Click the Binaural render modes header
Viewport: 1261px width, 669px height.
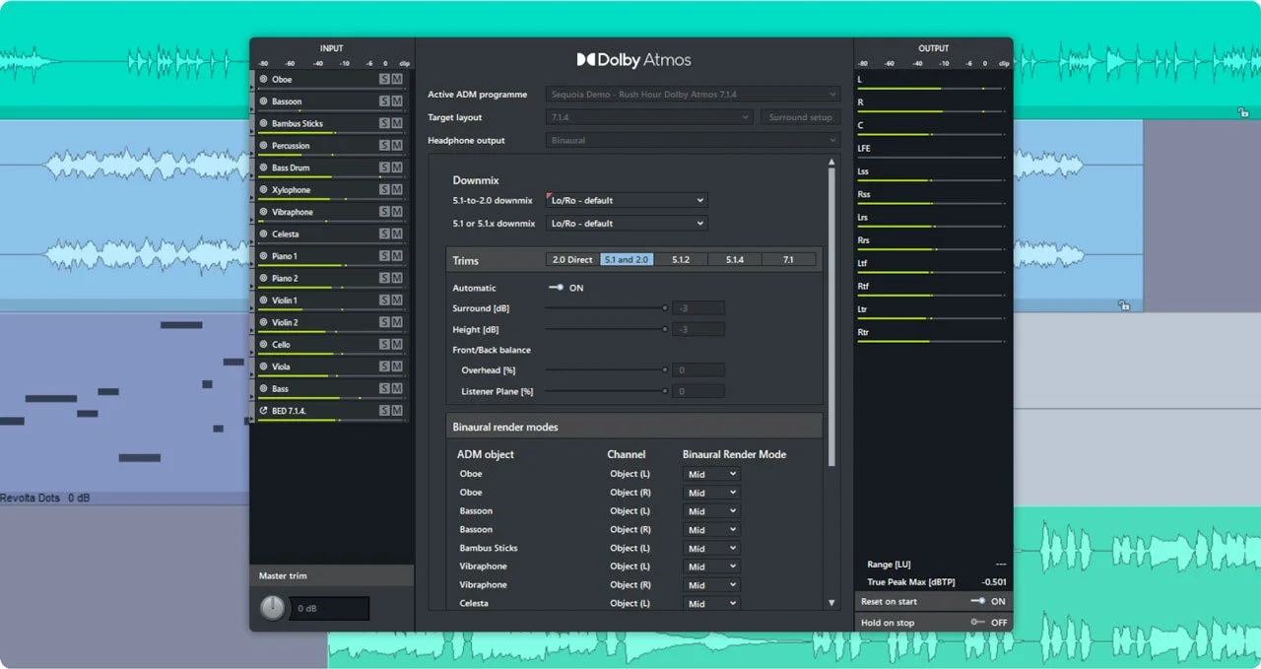click(x=634, y=427)
